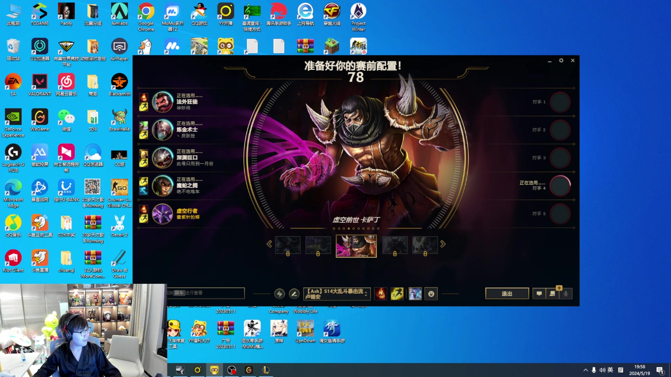
Task: Change the Ignite summoner spell slot
Action: pyautogui.click(x=381, y=294)
